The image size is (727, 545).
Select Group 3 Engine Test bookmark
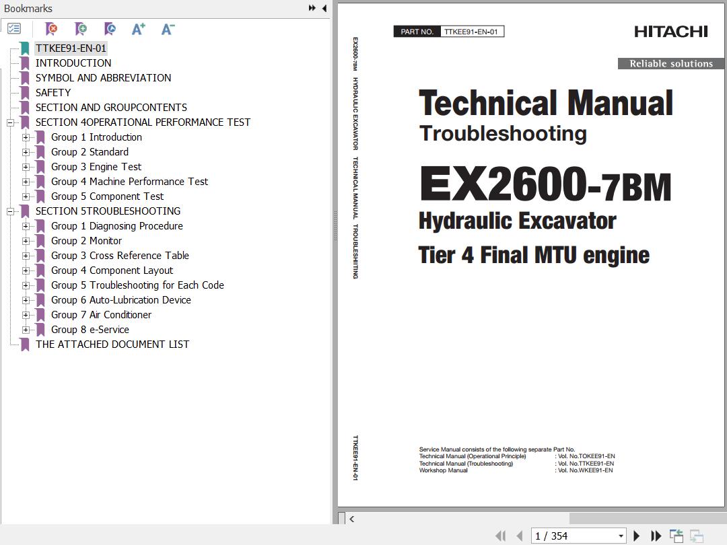[x=96, y=167]
